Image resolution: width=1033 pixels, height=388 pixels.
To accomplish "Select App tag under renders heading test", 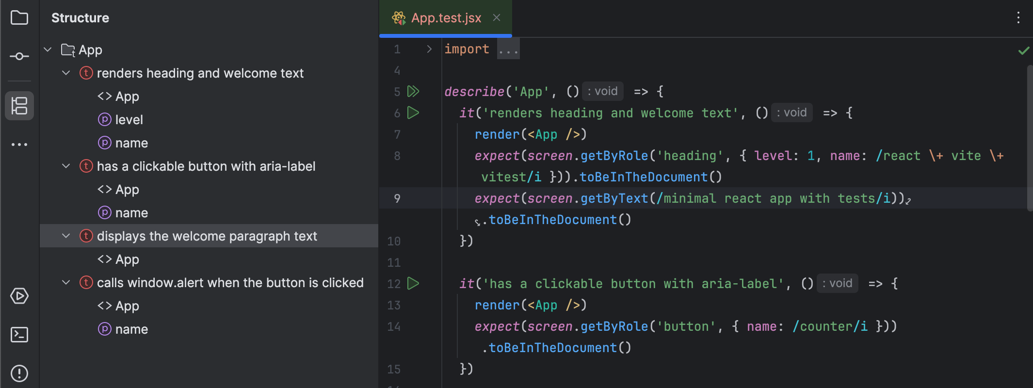I will point(127,97).
